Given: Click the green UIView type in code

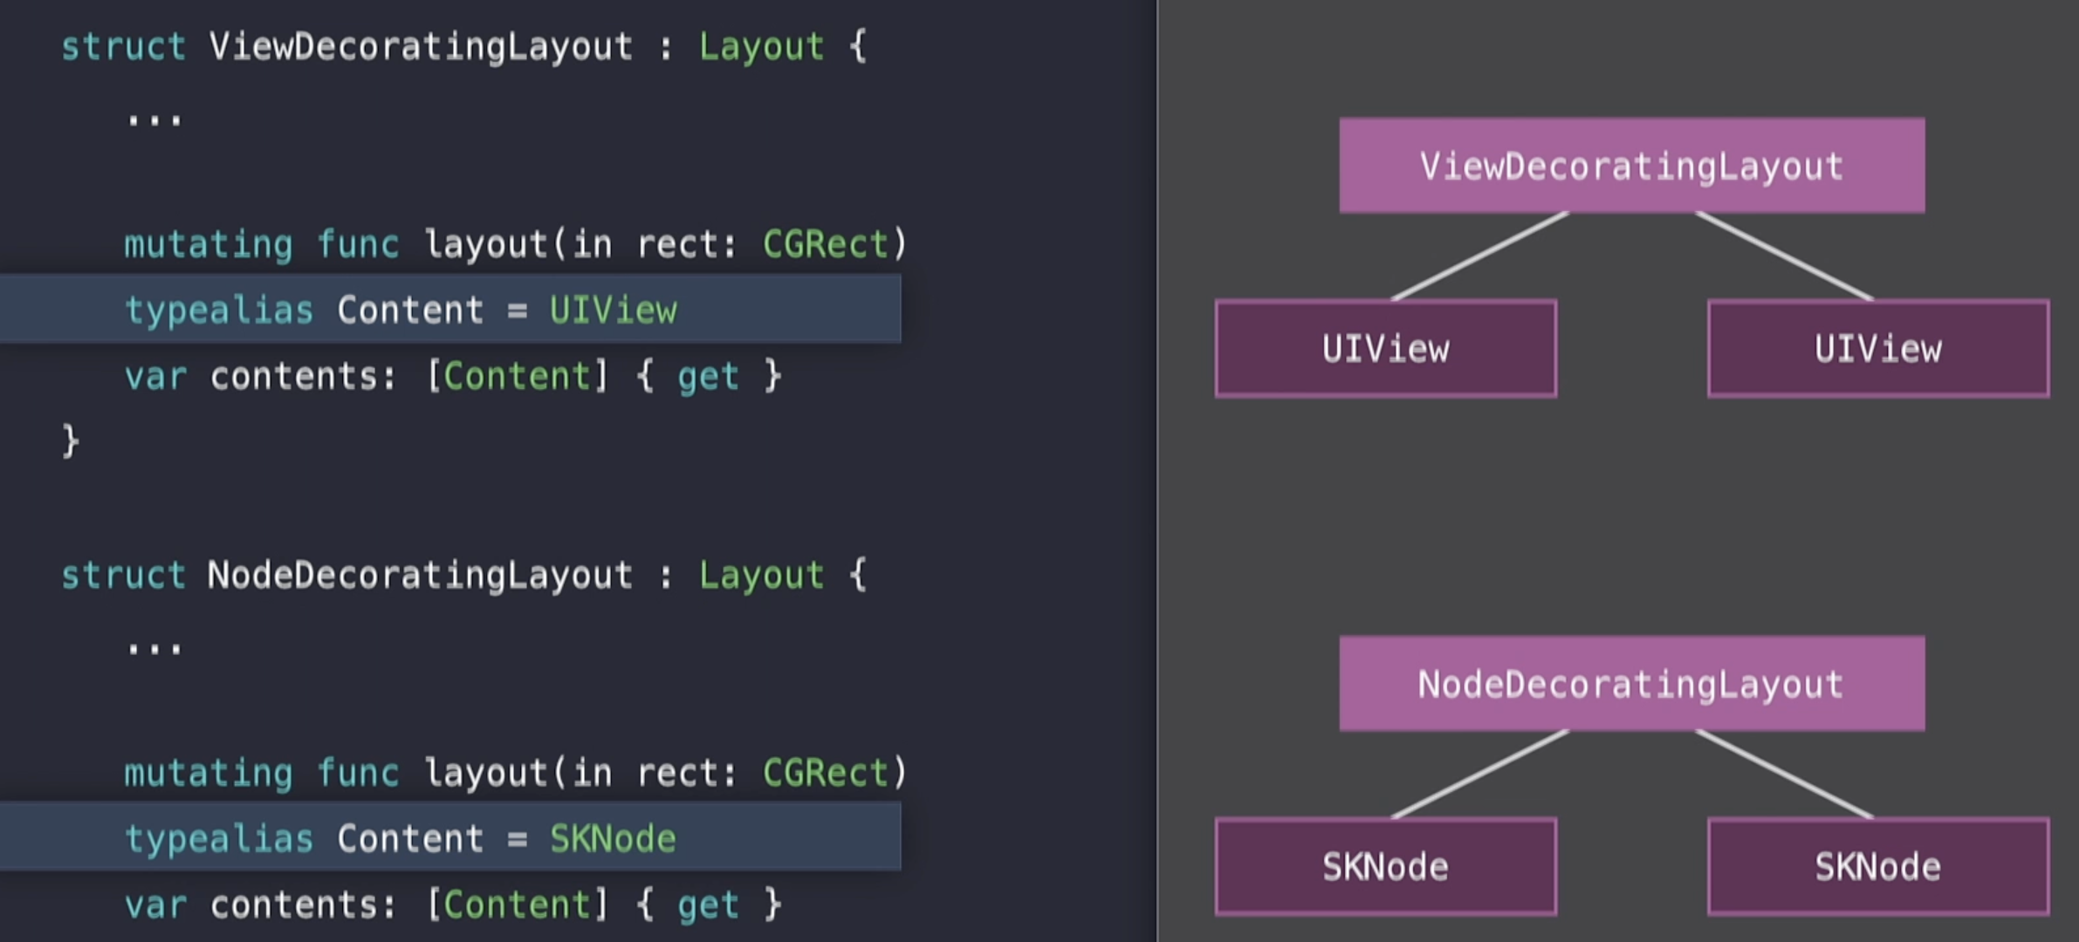Looking at the screenshot, I should pos(613,310).
